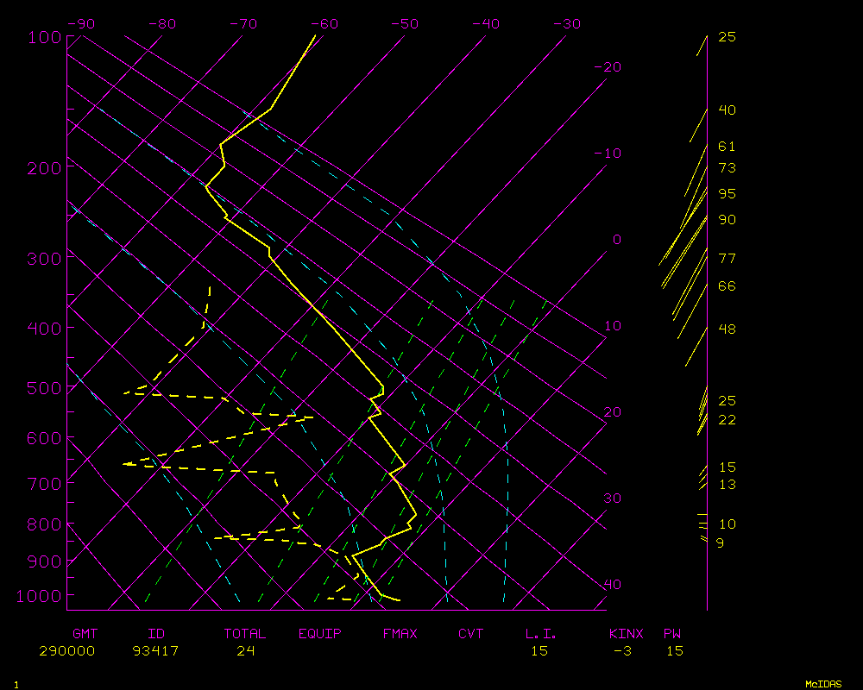The width and height of the screenshot is (863, 690).
Task: Click the 500 pressure level label
Action: [x=44, y=389]
